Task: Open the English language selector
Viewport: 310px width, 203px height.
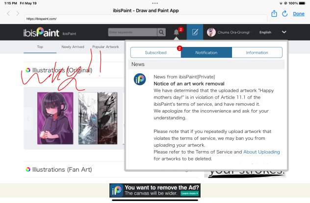Action: [x=265, y=32]
